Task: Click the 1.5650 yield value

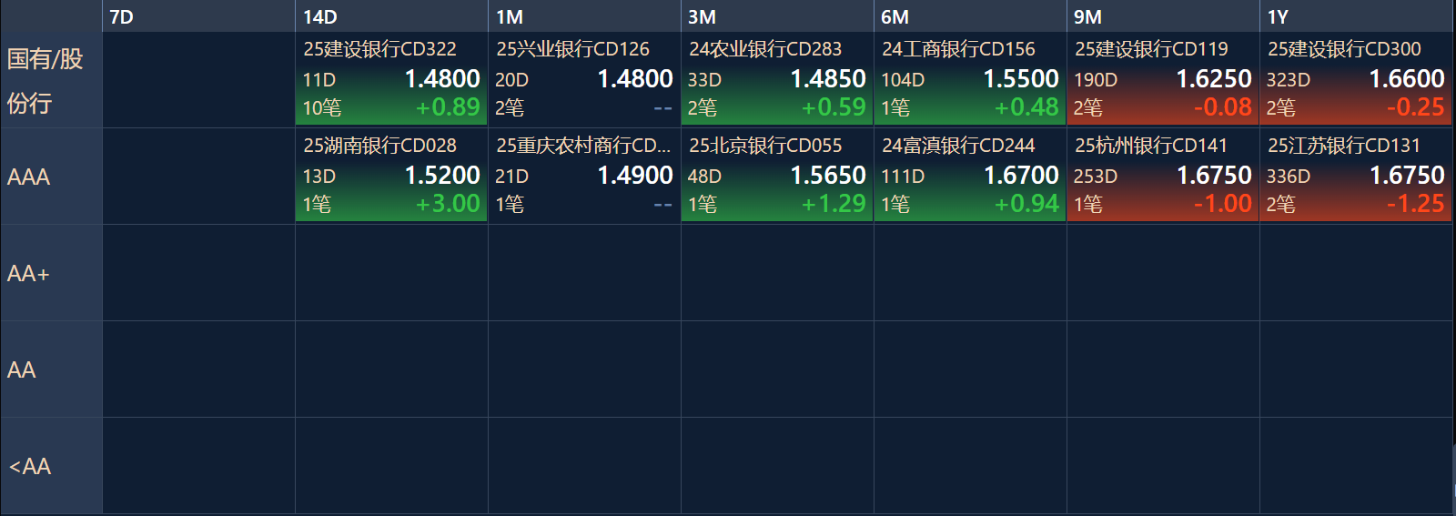Action: tap(828, 175)
